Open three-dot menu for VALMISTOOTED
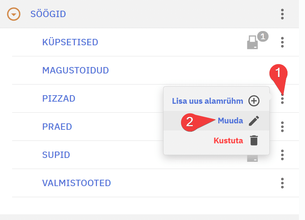This screenshot has height=220, width=305. click(282, 183)
